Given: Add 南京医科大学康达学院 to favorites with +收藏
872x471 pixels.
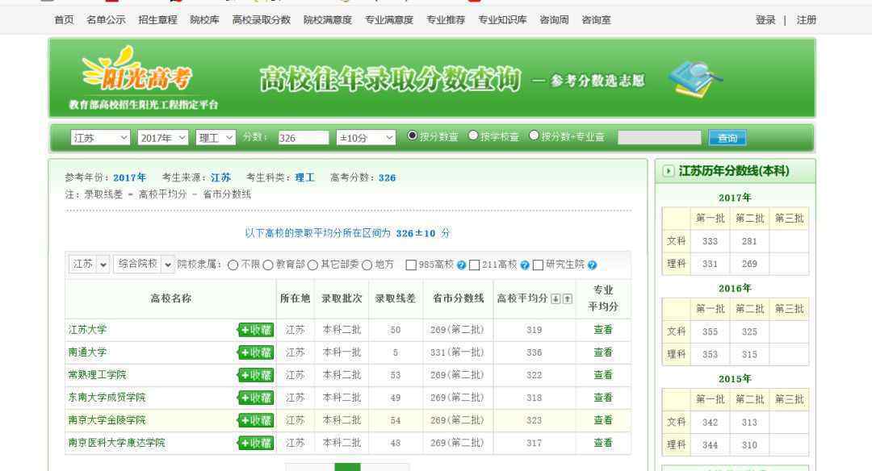Looking at the screenshot, I should 256,444.
